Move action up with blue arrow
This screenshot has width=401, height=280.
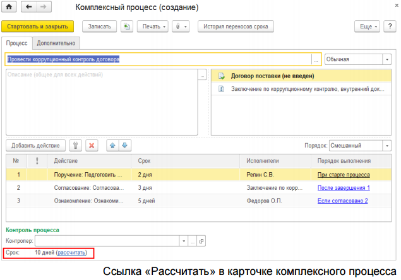point(112,146)
